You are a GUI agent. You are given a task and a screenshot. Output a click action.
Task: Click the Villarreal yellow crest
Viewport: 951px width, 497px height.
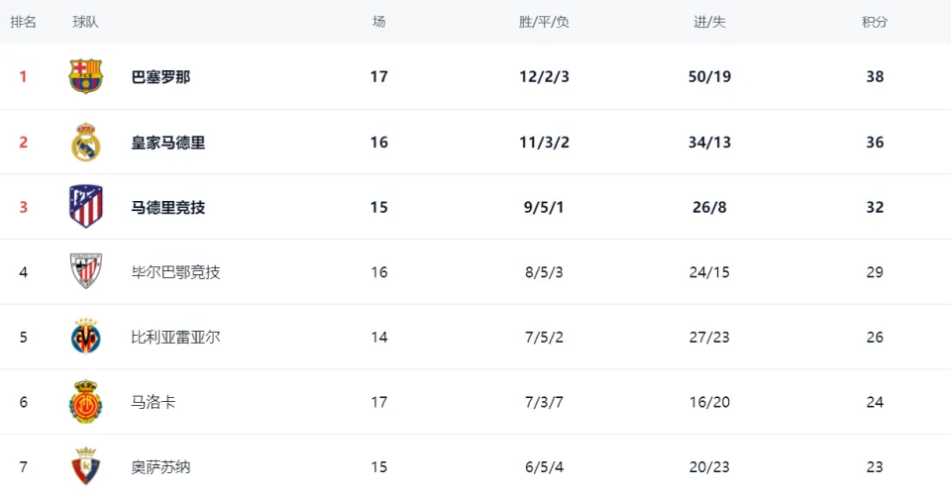pos(85,337)
